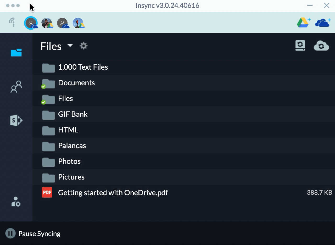Viewport: 335px width, 245px height.
Task: Open the gear settings next to Files
Action: coord(83,46)
